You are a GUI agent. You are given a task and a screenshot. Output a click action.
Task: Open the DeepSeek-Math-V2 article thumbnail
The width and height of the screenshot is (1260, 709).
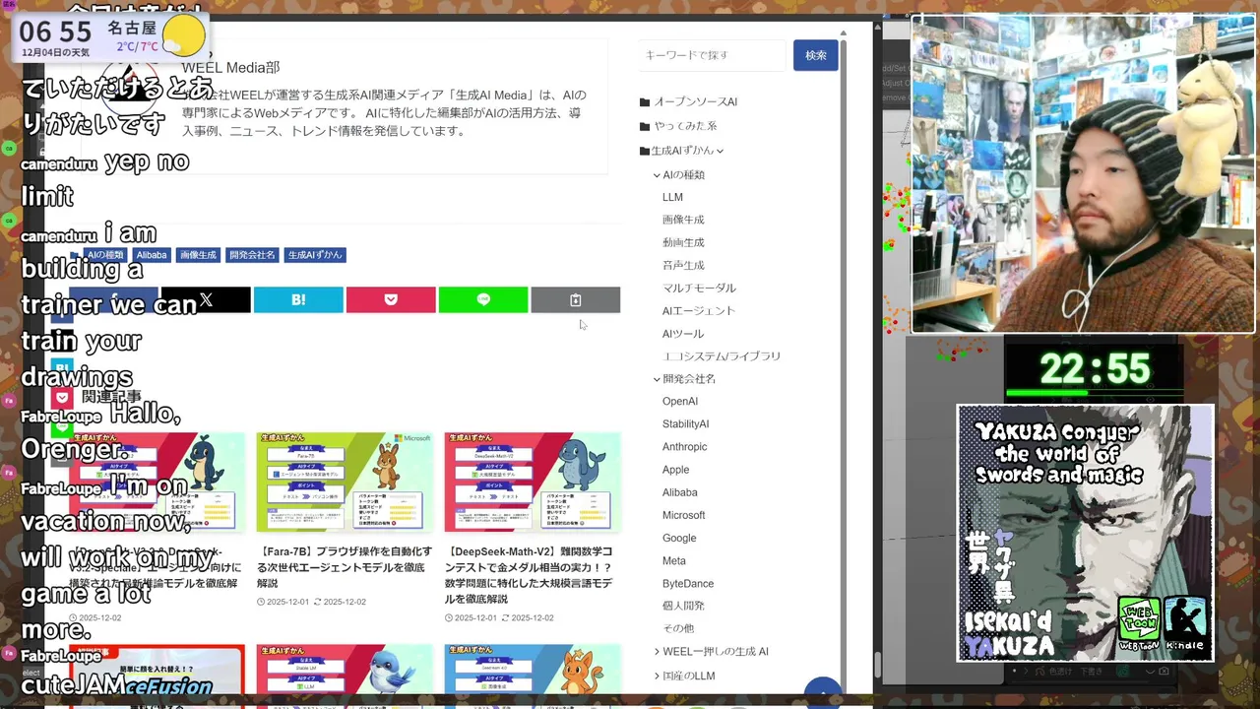(533, 482)
